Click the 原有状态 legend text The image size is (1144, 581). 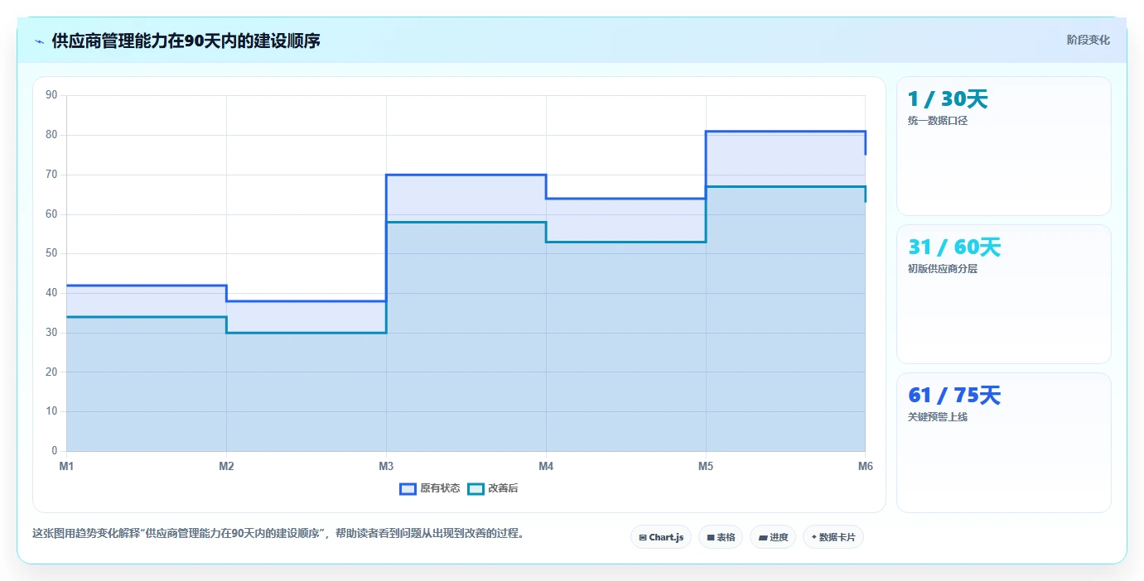pyautogui.click(x=440, y=488)
